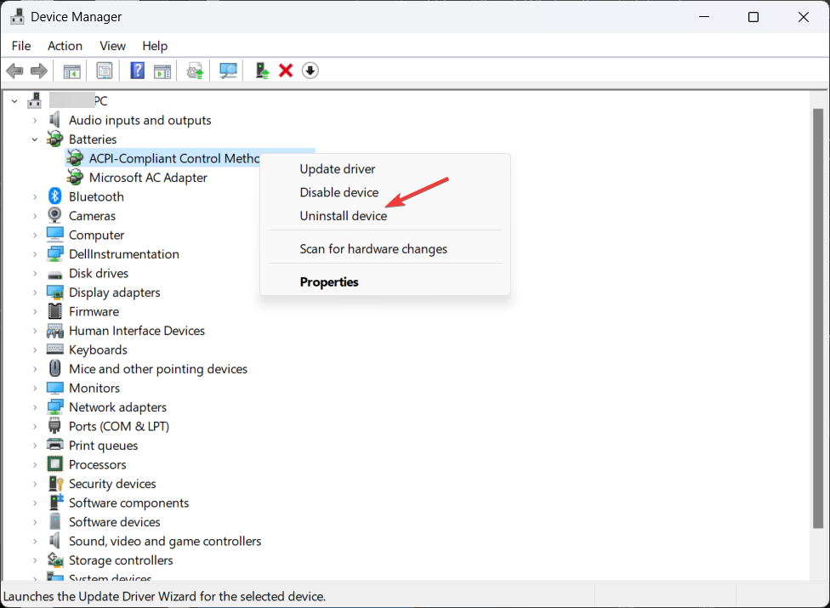Collapse the root PC node
The image size is (830, 608).
[x=14, y=101]
